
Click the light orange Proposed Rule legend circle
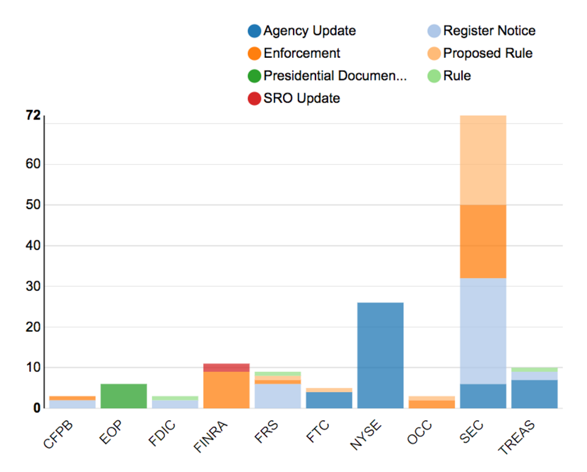(x=434, y=54)
